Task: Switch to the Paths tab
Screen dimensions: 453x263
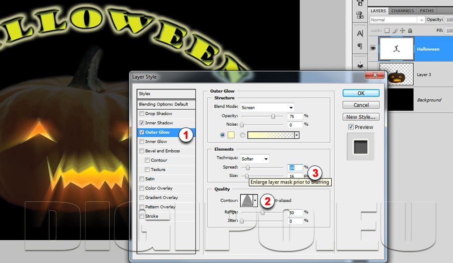Action: pos(427,11)
